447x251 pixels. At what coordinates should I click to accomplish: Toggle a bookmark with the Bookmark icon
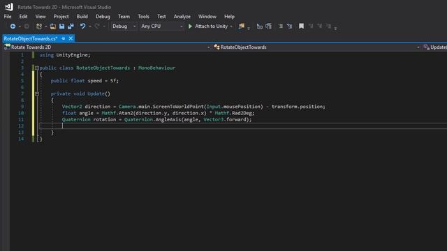click(x=301, y=26)
